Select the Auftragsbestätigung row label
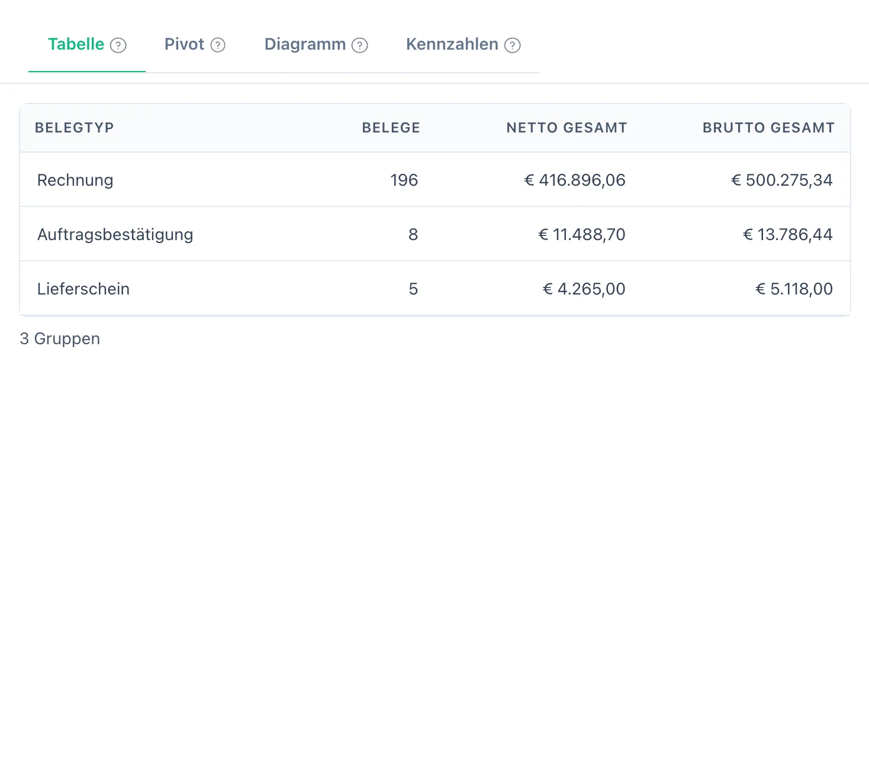Viewport: 869px width, 783px height. click(x=115, y=235)
